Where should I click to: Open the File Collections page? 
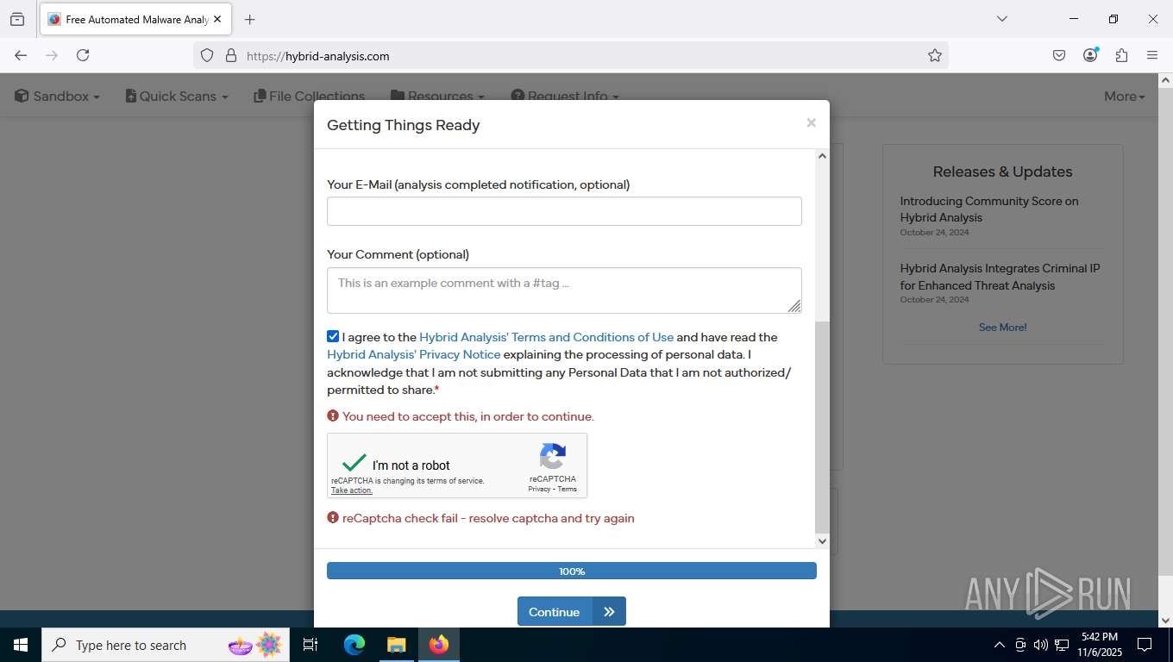tap(310, 97)
